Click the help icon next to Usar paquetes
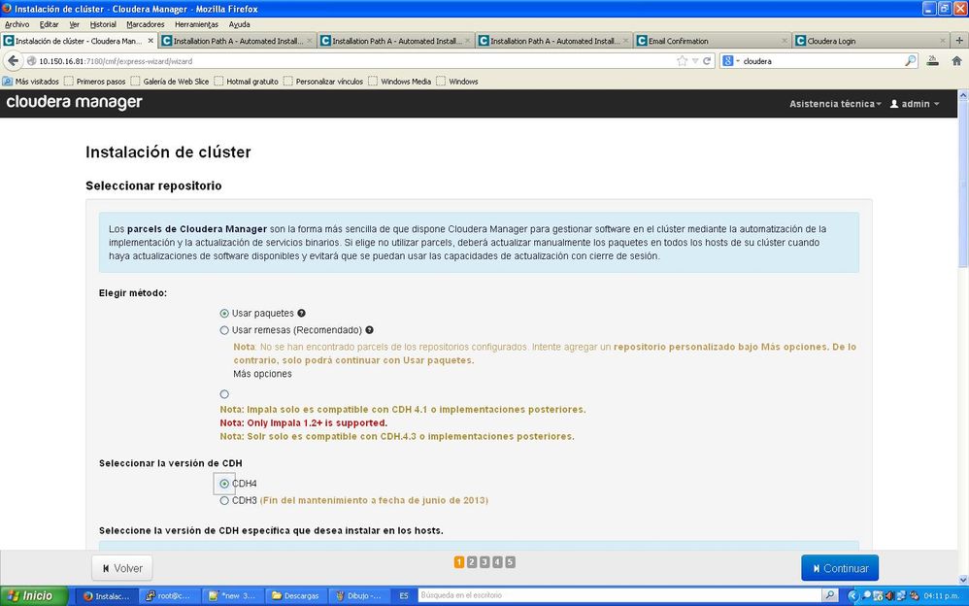The image size is (969, 606). (301, 314)
